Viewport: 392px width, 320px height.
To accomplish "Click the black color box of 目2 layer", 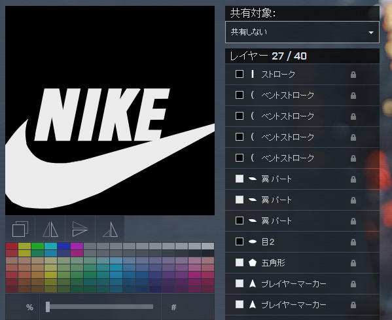I will point(240,241).
